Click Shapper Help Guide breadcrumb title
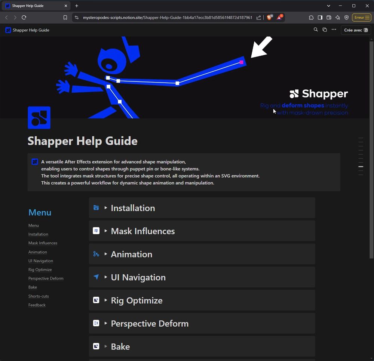Screen dimensions: 374x361 (31, 30)
